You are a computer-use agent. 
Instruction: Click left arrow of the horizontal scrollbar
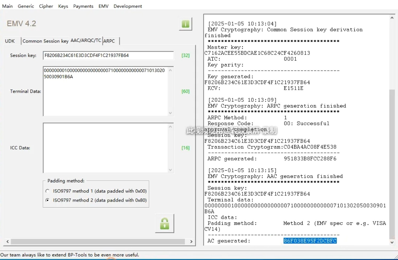coord(8,242)
